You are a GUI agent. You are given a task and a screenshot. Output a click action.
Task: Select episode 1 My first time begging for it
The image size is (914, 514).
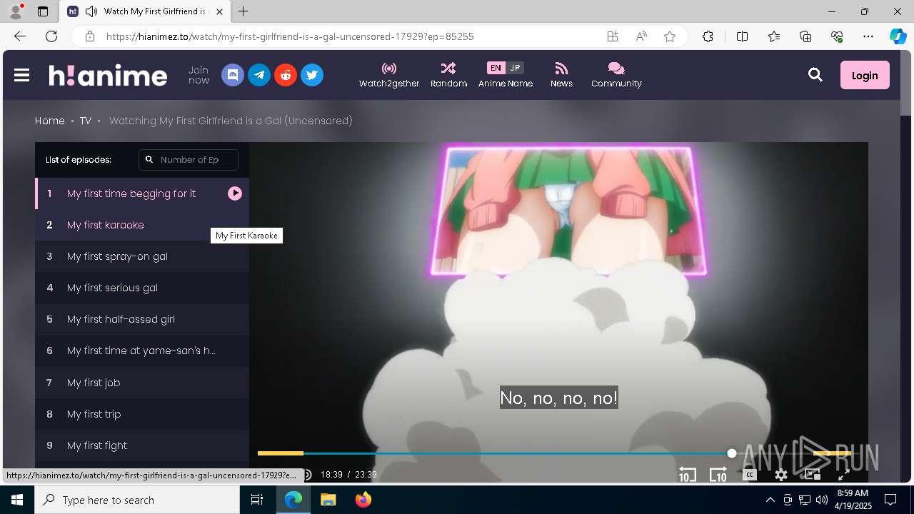click(x=142, y=193)
